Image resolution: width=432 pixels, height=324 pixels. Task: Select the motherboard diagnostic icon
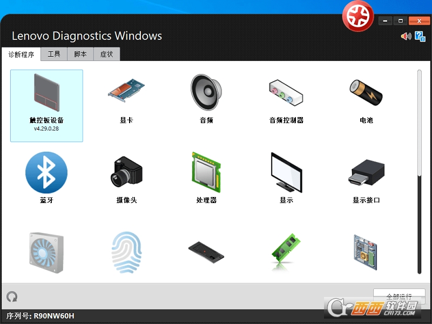(x=366, y=252)
